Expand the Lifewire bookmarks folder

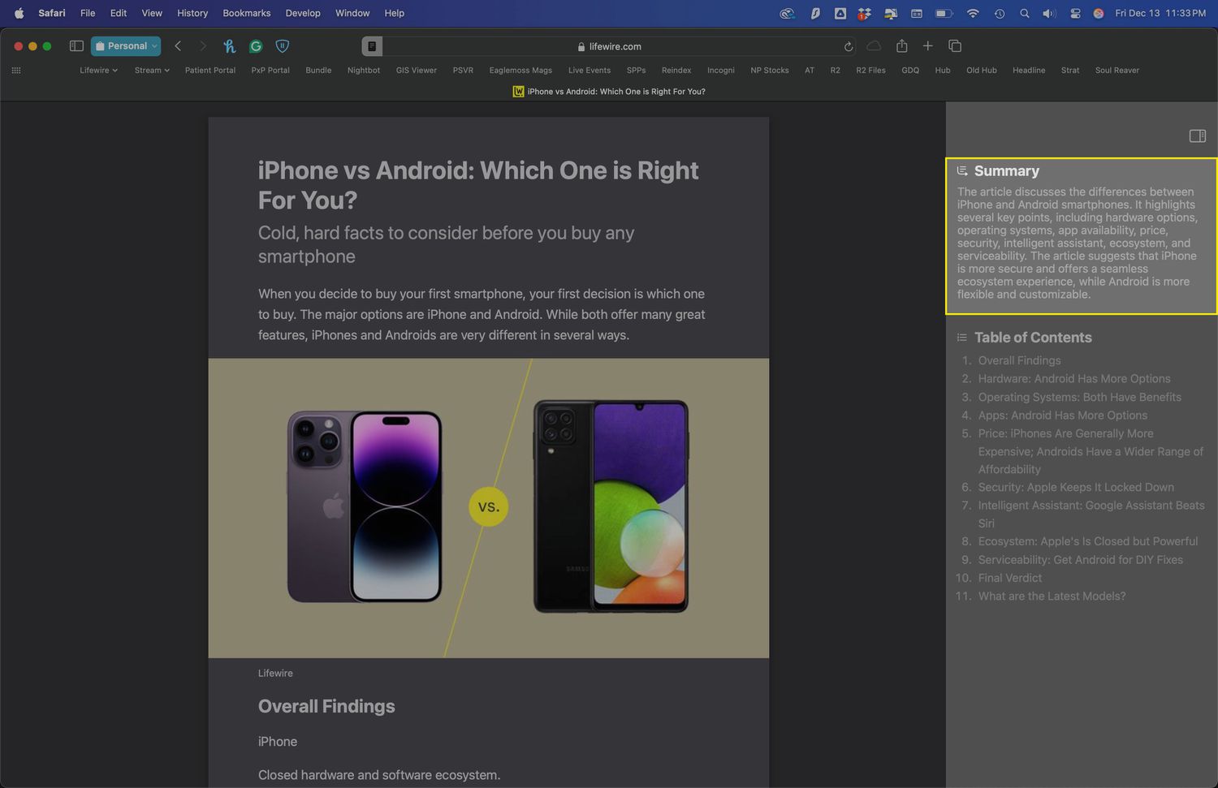[98, 71]
